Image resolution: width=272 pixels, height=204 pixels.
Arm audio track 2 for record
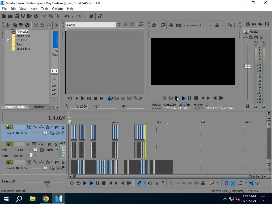28,144
